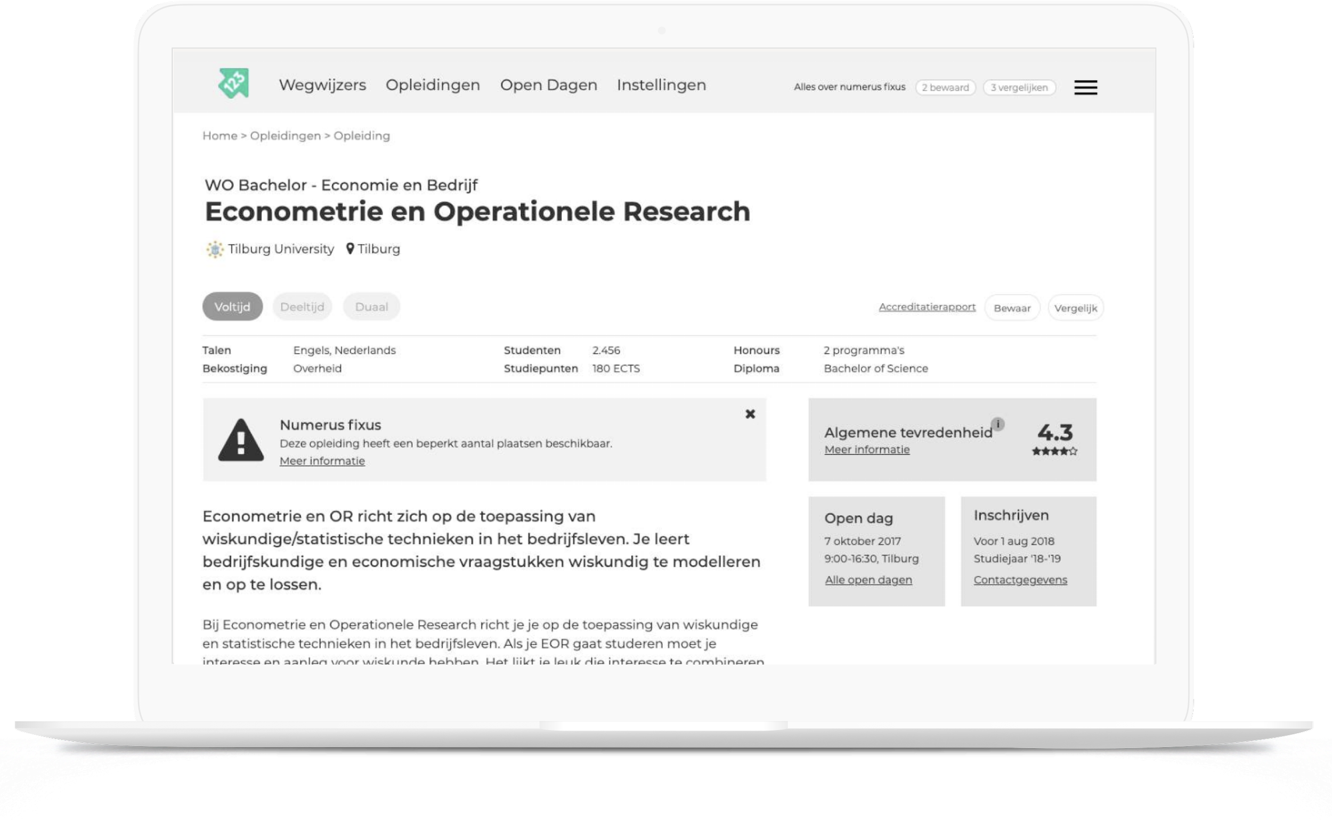Dismiss the Numerus fixus notice
Image resolution: width=1332 pixels, height=820 pixels.
[750, 415]
